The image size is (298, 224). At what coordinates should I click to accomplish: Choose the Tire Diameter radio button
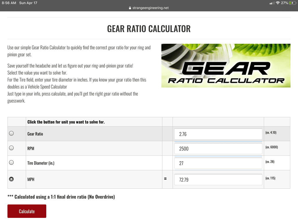(x=11, y=163)
